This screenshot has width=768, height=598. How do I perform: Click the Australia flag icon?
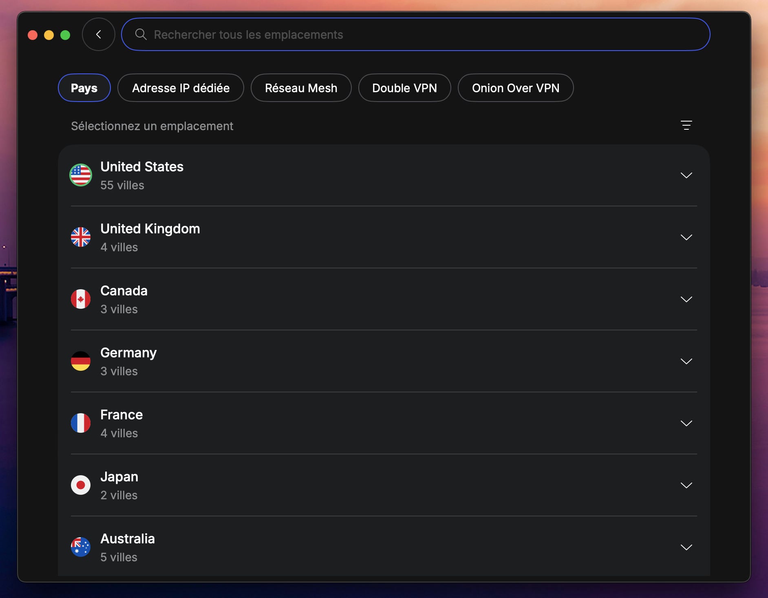81,547
